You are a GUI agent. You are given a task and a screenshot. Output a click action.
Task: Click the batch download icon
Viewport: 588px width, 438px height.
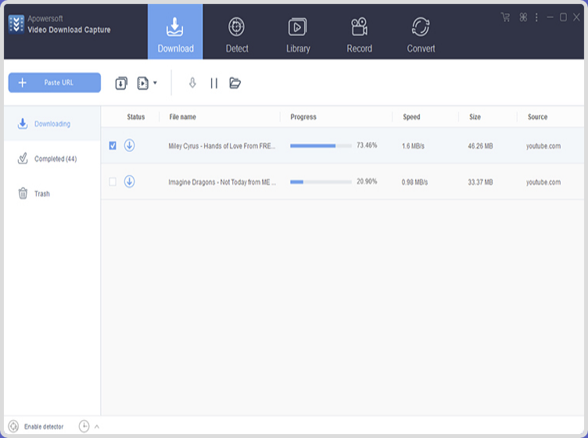[x=121, y=83]
